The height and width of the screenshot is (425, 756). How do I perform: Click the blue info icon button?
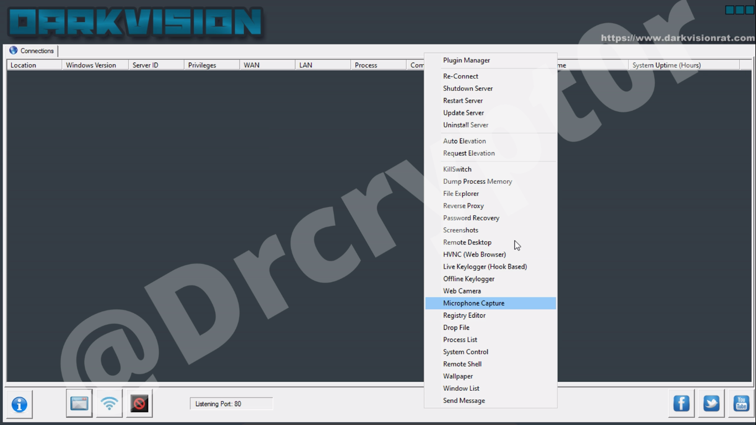(x=19, y=405)
